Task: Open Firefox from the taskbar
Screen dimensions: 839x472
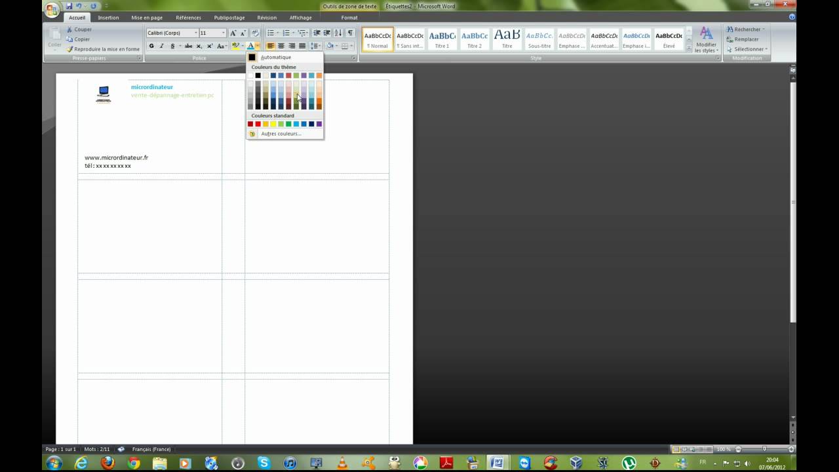Action: 107,463
